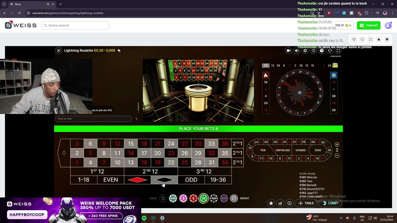Image resolution: width=397 pixels, height=223 pixels.
Task: Click the game chat input field
Action: tap(94, 119)
